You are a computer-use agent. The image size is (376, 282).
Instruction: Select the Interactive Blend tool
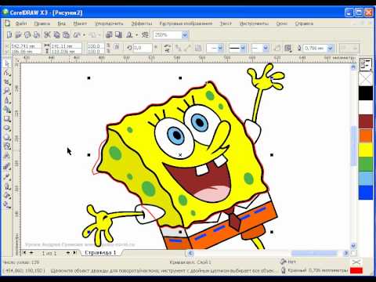[7, 166]
